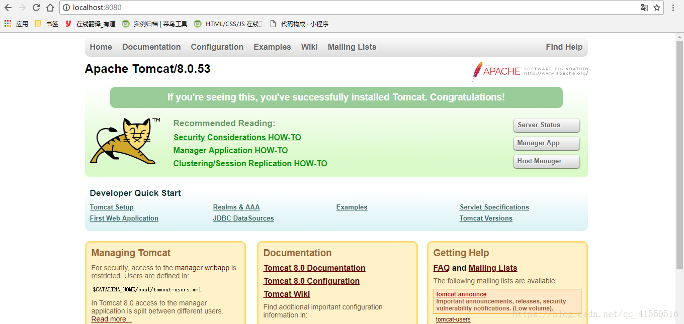Open the Host Manager button

click(547, 161)
